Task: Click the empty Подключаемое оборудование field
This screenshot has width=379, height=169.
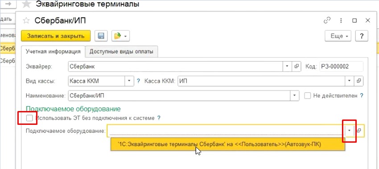Action: (x=226, y=131)
